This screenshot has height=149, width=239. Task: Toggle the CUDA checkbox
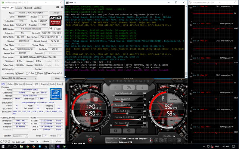[x=27, y=73]
